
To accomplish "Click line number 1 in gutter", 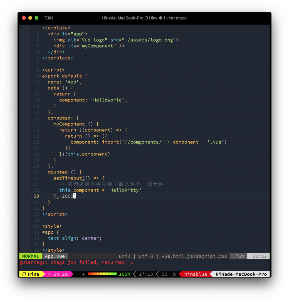I will point(38,28).
